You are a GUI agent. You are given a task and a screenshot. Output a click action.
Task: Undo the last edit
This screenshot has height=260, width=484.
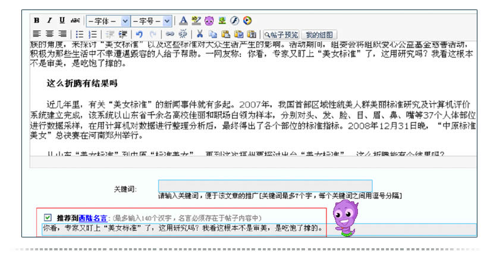click(x=140, y=34)
